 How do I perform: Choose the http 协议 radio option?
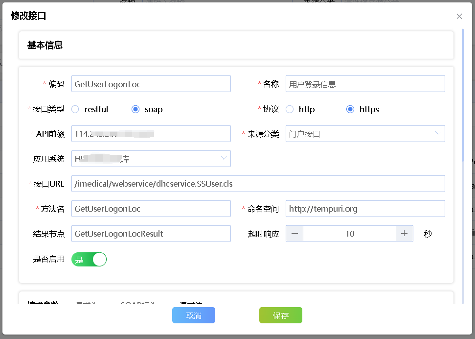pyautogui.click(x=290, y=109)
